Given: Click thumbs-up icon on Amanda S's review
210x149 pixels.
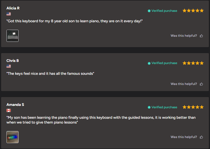Looking at the screenshot, I should tap(201, 137).
